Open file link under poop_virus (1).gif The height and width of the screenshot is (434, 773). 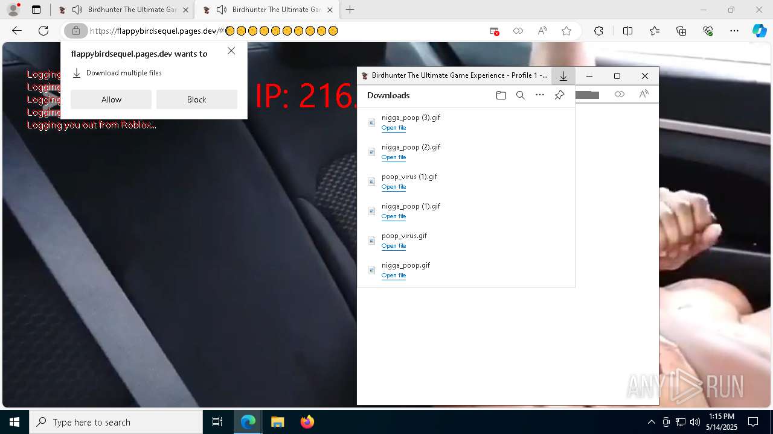[x=394, y=187]
